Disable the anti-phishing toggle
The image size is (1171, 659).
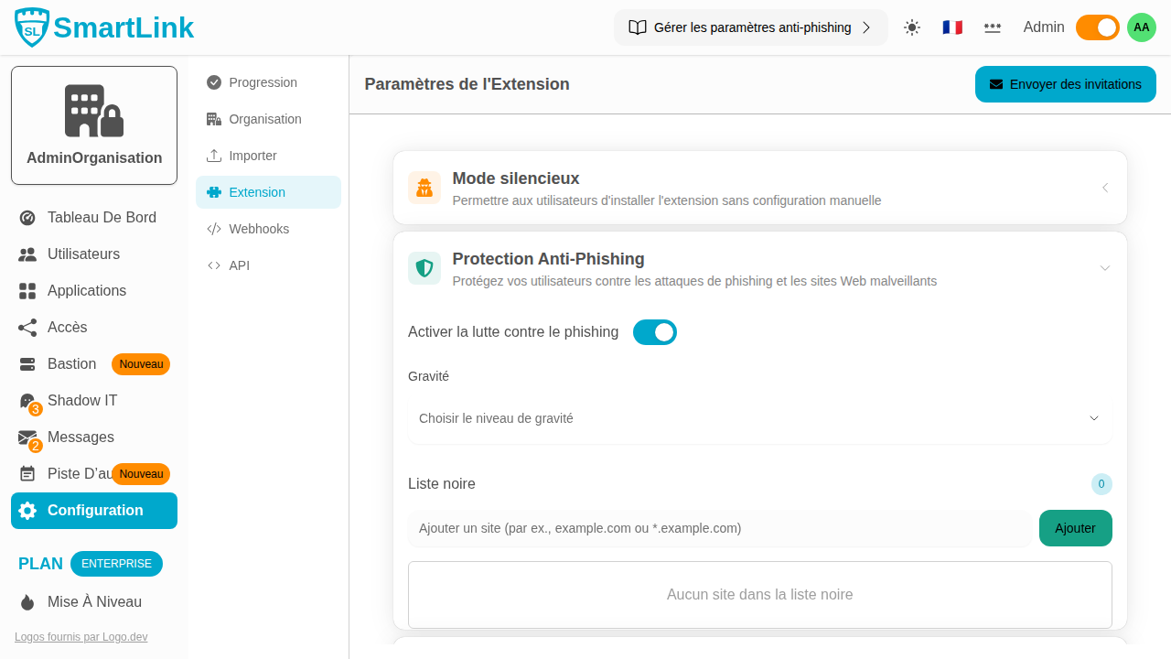click(x=655, y=332)
